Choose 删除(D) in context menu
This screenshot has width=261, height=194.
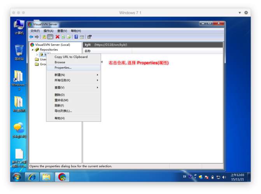point(74,95)
